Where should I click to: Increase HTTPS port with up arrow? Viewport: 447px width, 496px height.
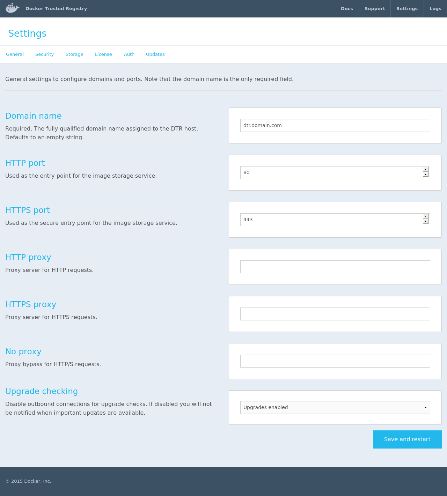(426, 217)
